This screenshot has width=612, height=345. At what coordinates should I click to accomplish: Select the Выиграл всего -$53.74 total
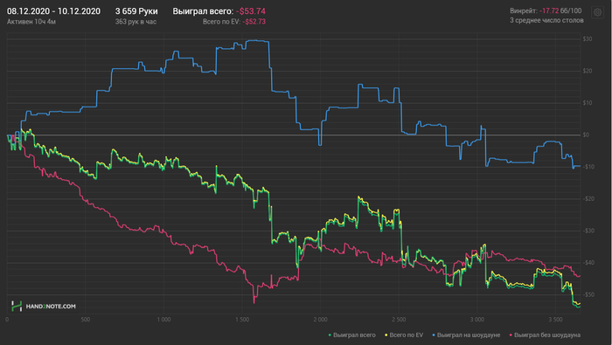[219, 11]
